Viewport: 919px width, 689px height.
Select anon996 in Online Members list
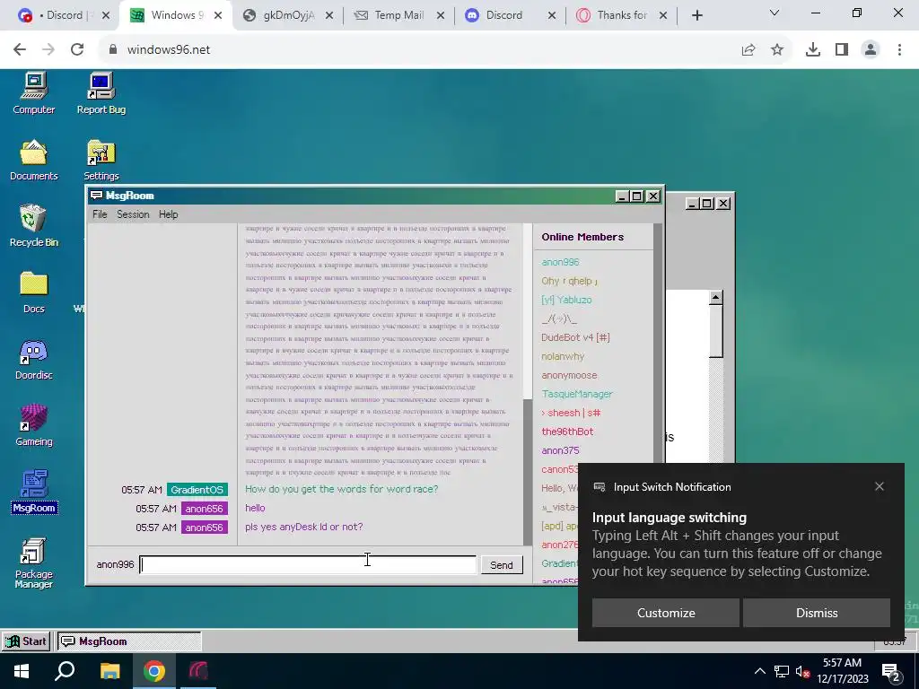tap(560, 262)
